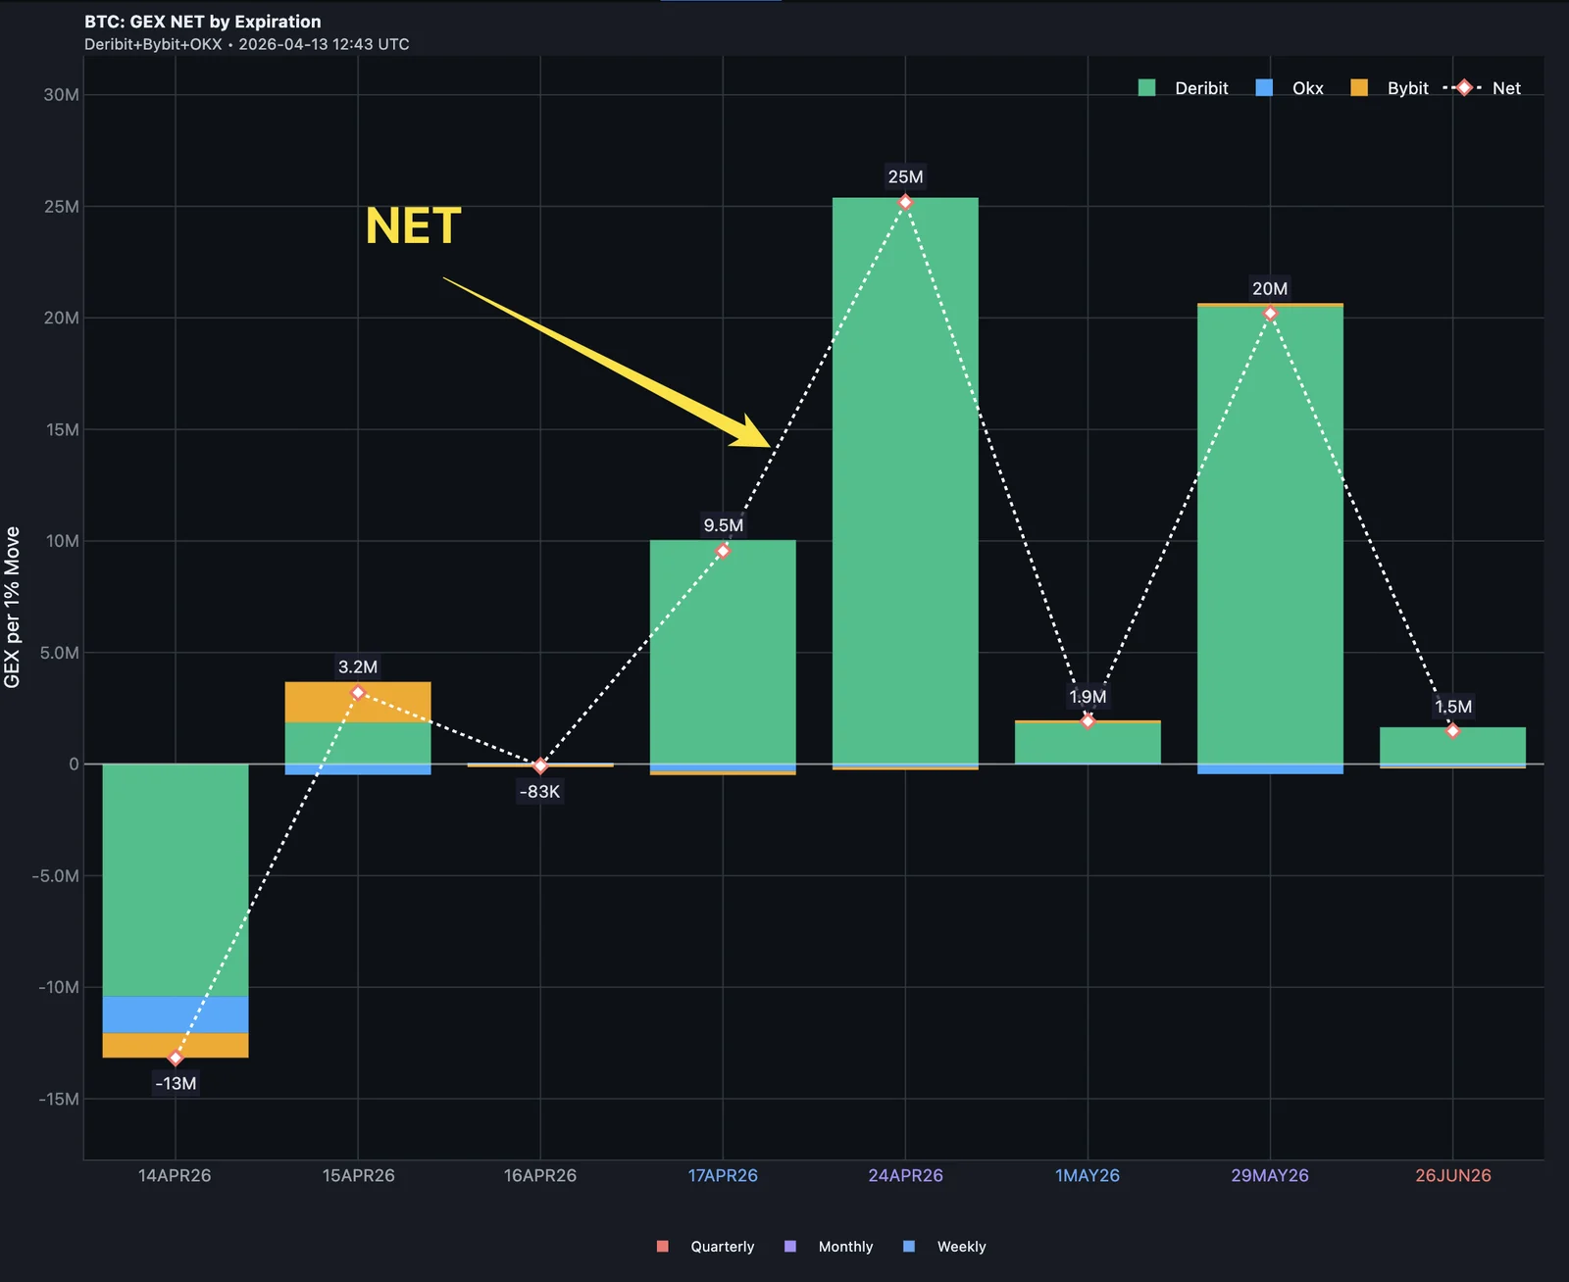Toggle the Net line via its legend label

pyautogui.click(x=1508, y=88)
